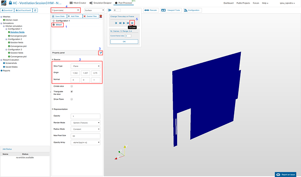The height and width of the screenshot is (177, 301).
Task: Play the frame animation
Action: click(x=124, y=23)
